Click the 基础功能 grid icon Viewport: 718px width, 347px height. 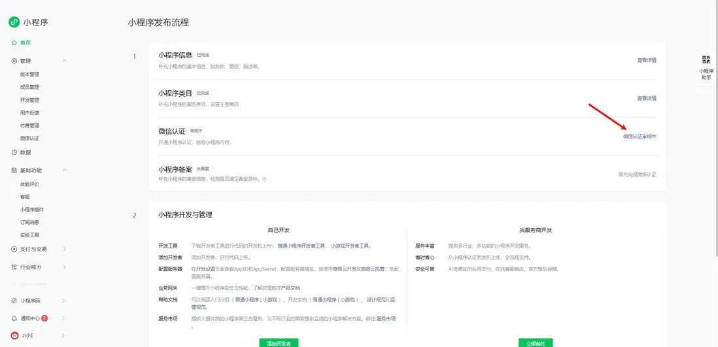click(14, 171)
